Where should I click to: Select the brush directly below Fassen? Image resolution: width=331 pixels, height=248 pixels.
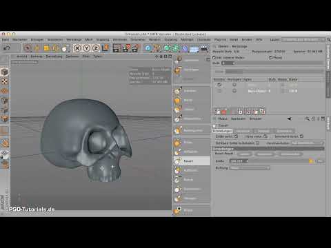click(x=192, y=170)
